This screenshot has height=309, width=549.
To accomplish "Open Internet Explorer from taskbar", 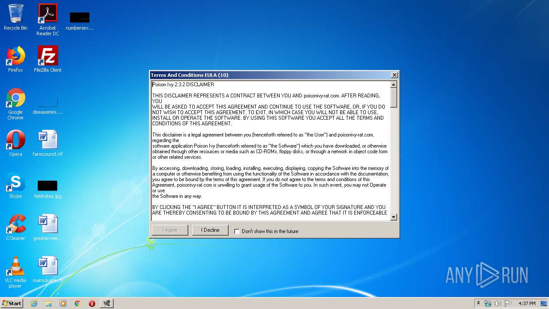I will pyautogui.click(x=34, y=303).
